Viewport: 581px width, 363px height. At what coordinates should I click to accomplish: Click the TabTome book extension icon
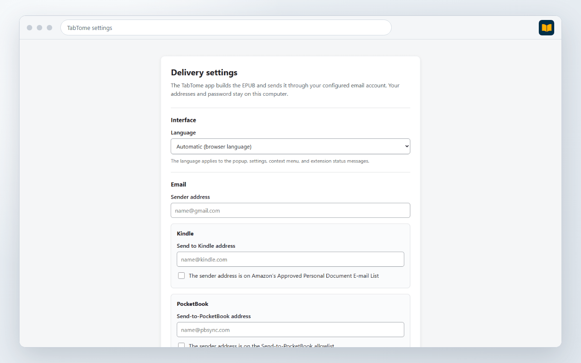tap(547, 28)
